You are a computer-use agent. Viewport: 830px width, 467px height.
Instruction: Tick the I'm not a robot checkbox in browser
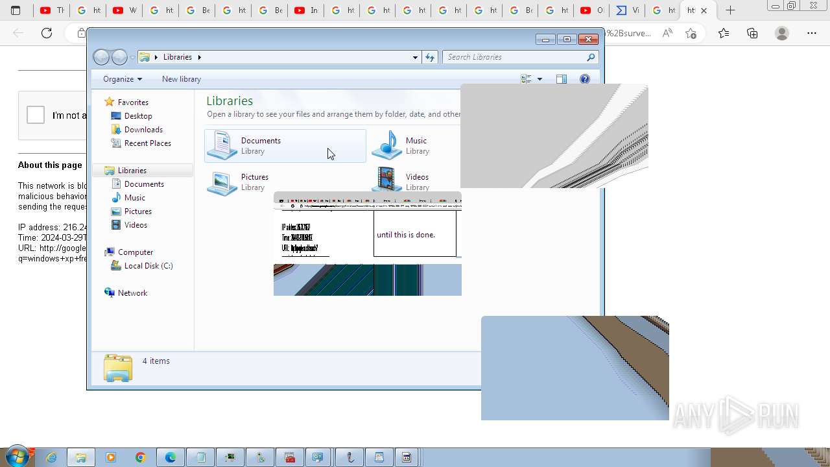[x=36, y=115]
